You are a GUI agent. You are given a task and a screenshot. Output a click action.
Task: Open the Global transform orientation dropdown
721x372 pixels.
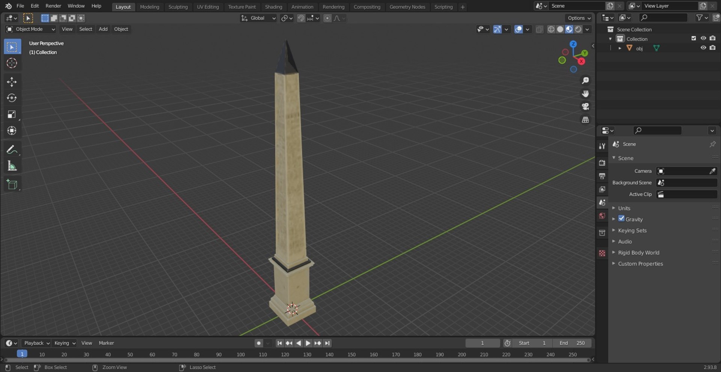pos(258,18)
